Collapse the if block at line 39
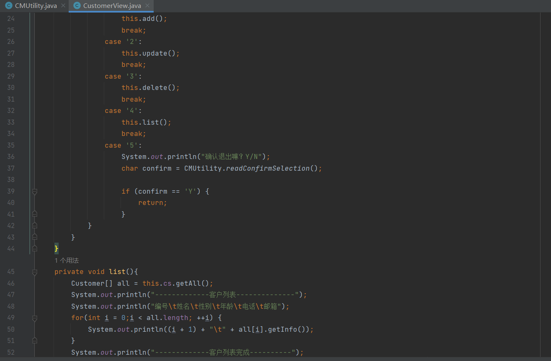The image size is (551, 361). pyautogui.click(x=35, y=192)
